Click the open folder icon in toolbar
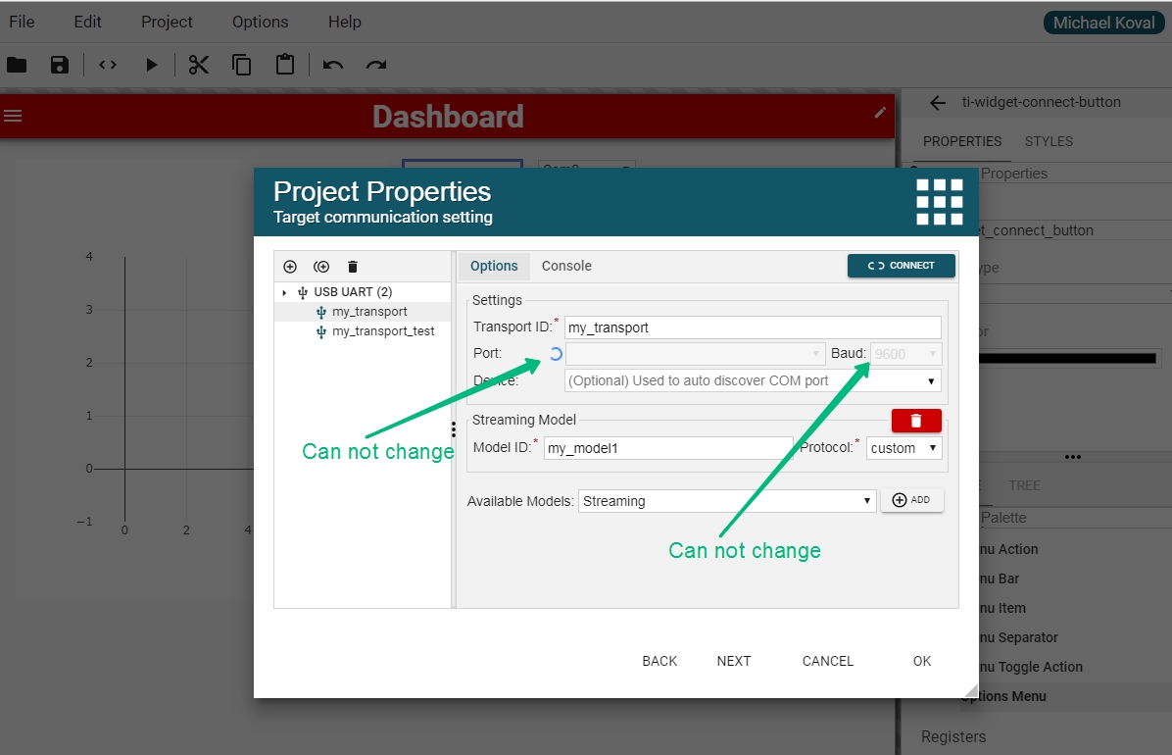 [17, 65]
